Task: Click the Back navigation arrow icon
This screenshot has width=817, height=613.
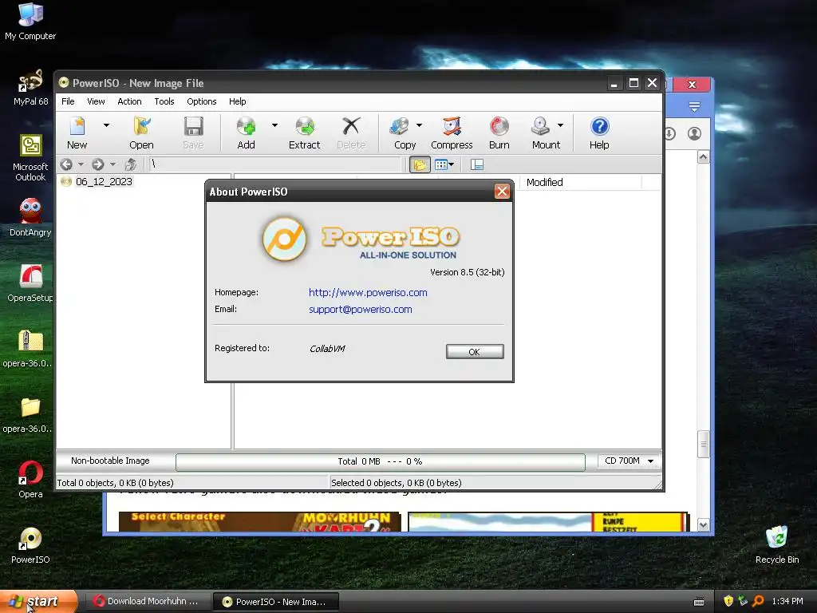Action: click(x=66, y=164)
